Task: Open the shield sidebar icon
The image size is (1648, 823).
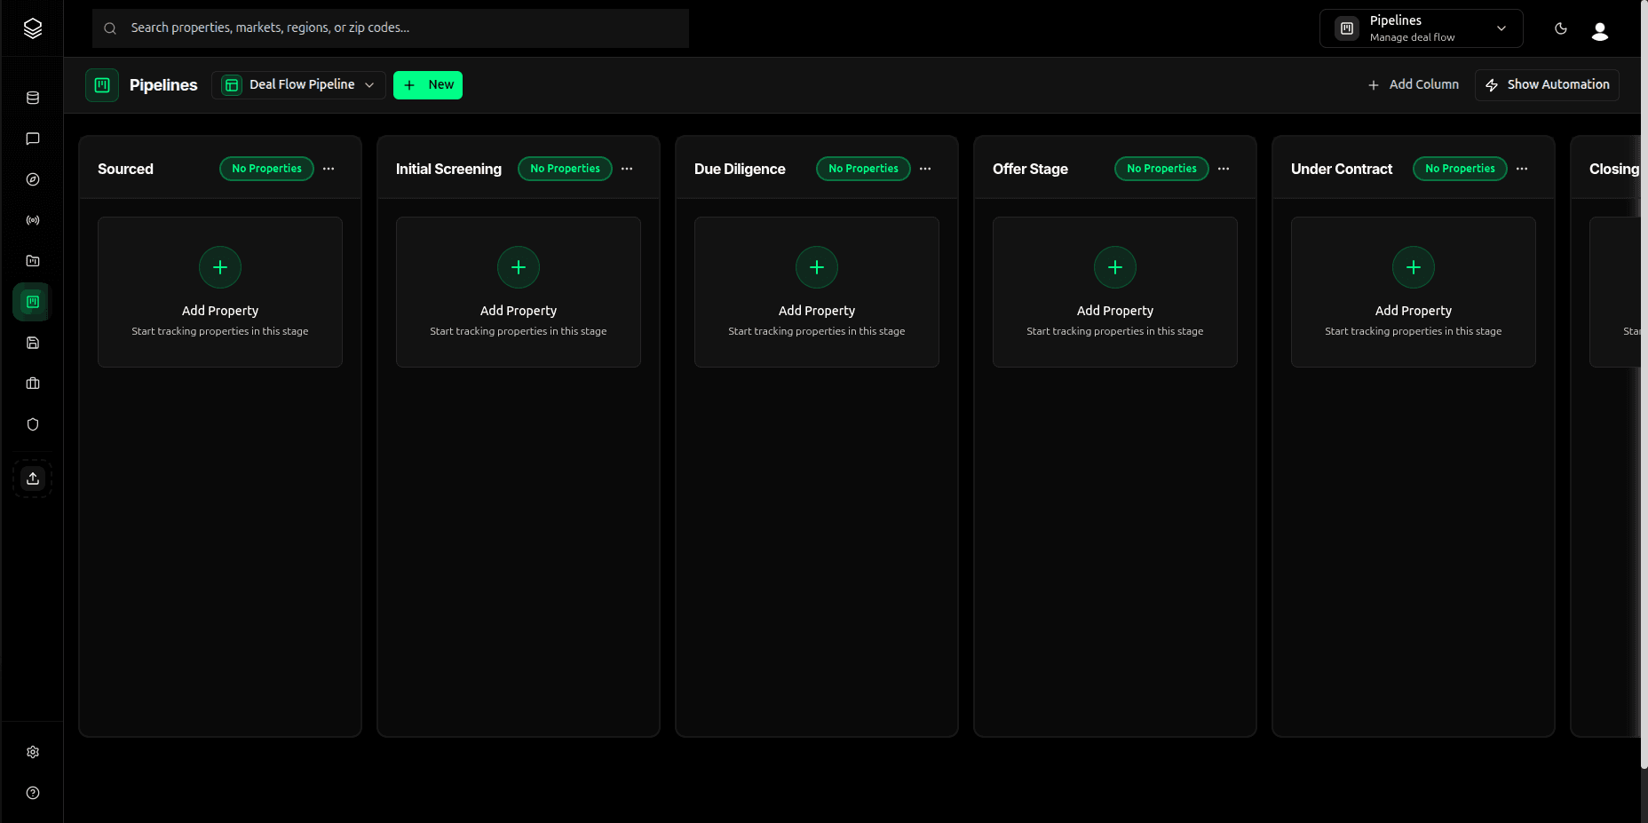Action: click(33, 424)
